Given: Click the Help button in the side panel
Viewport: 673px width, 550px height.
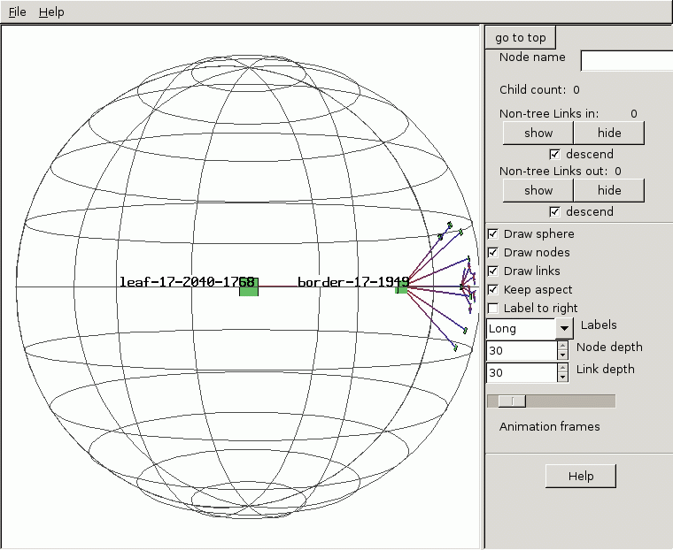Looking at the screenshot, I should click(x=581, y=477).
